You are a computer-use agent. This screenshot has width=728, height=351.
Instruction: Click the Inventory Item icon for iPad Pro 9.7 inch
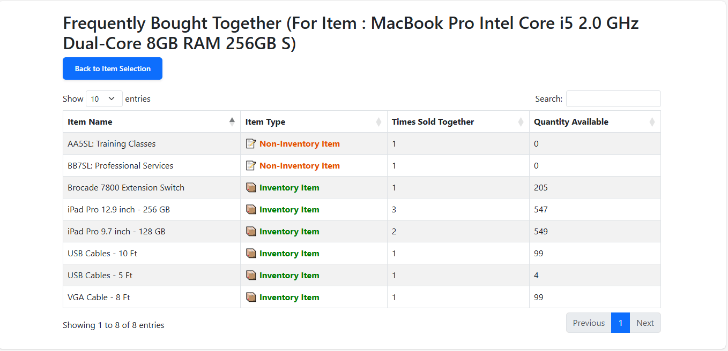251,231
